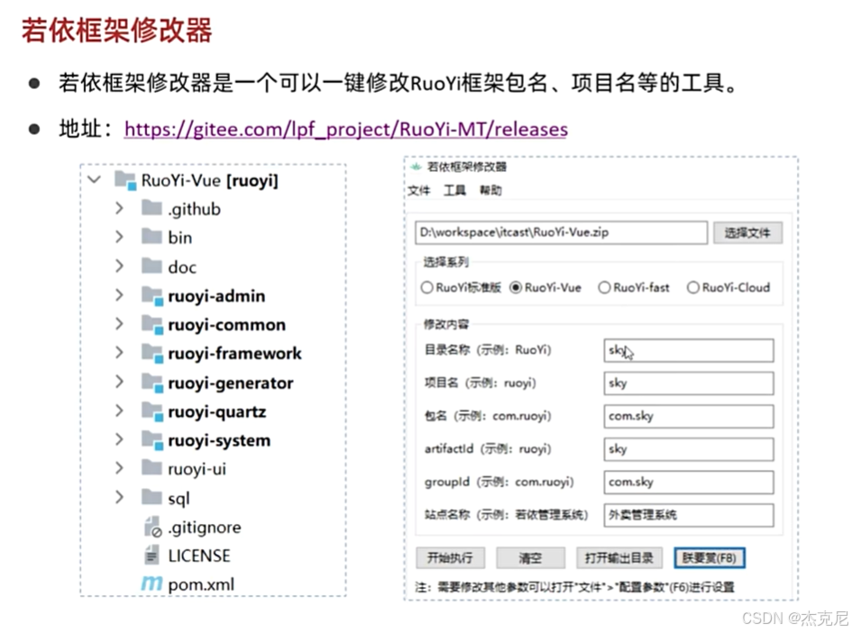Expand the ruoyi-ui folder chevron
This screenshot has width=852, height=632.
click(119, 468)
